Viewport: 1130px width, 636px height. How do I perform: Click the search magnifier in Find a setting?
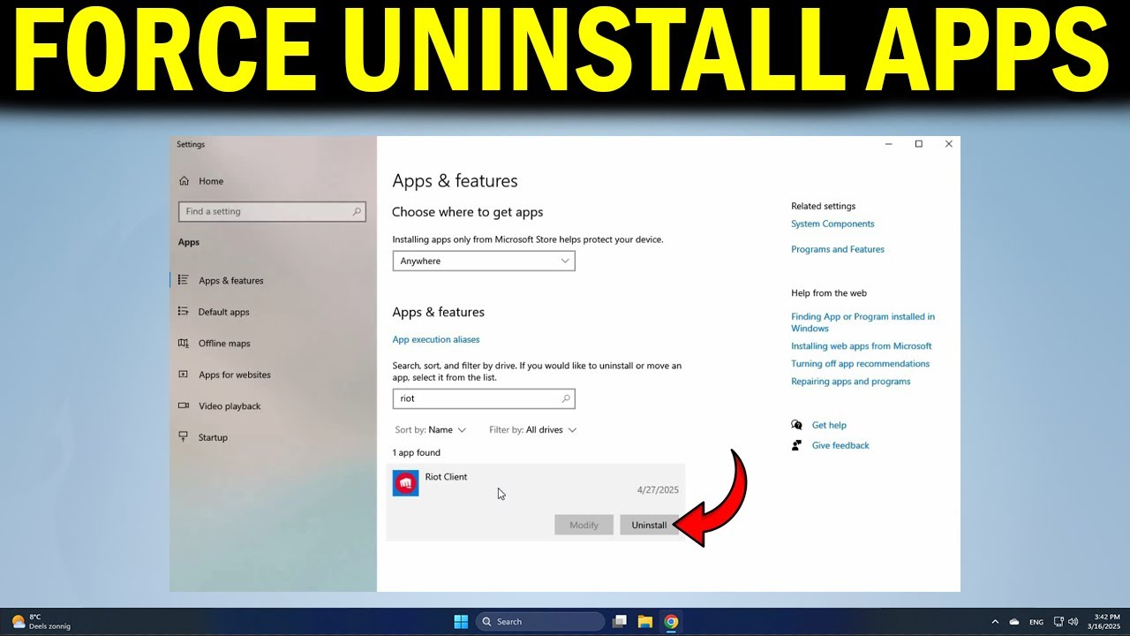(x=357, y=211)
